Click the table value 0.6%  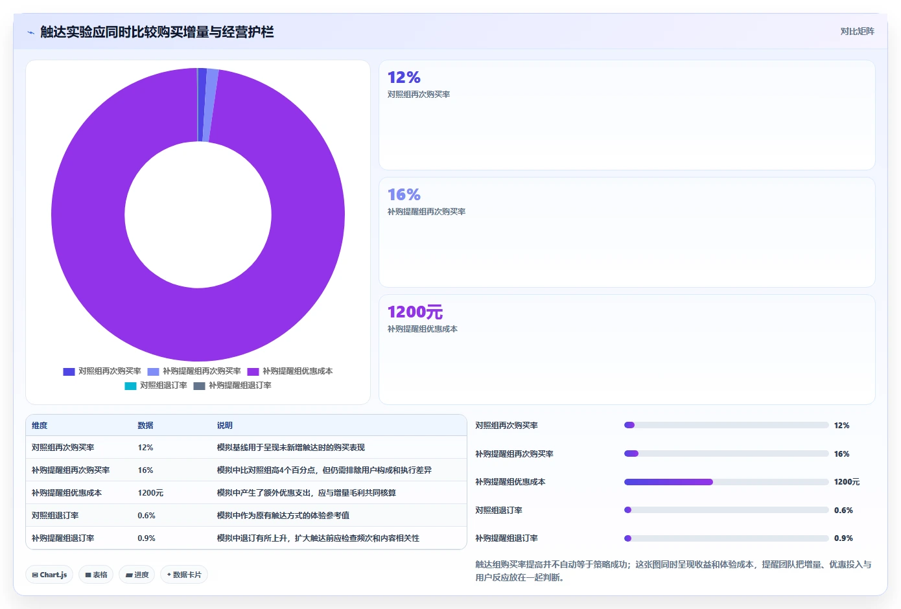click(x=146, y=516)
